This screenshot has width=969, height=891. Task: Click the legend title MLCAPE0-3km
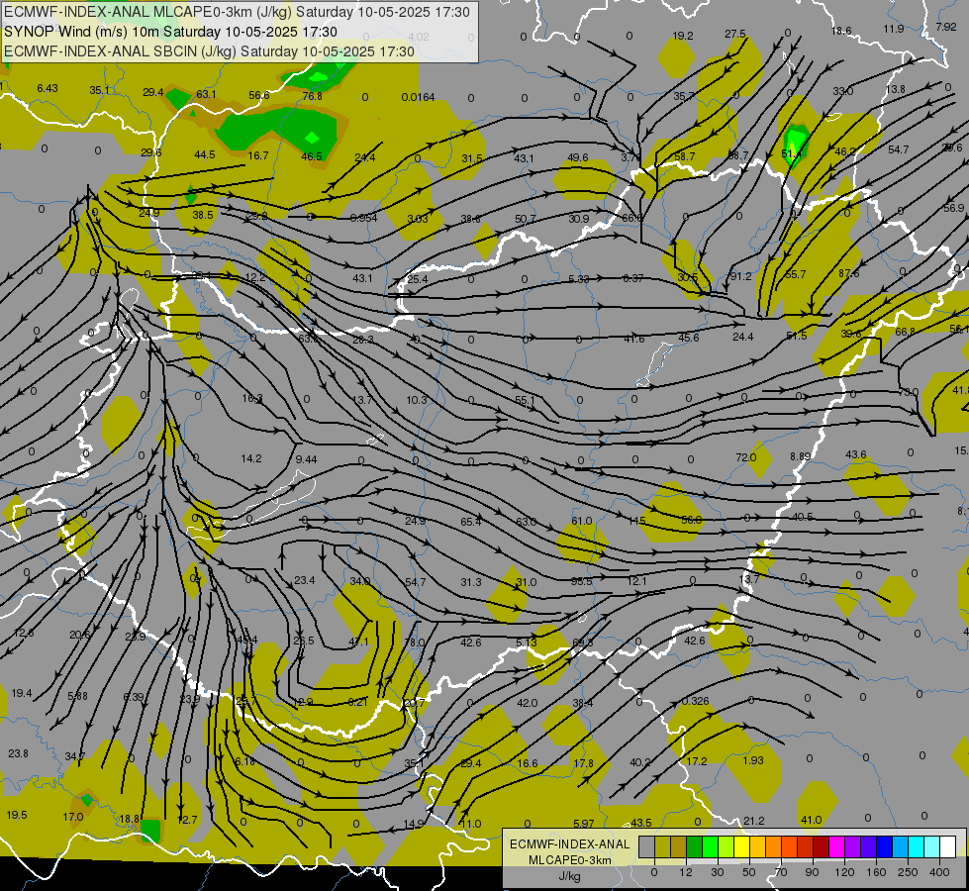[x=570, y=860]
